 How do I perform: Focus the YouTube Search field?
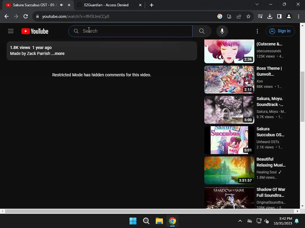(x=130, y=31)
